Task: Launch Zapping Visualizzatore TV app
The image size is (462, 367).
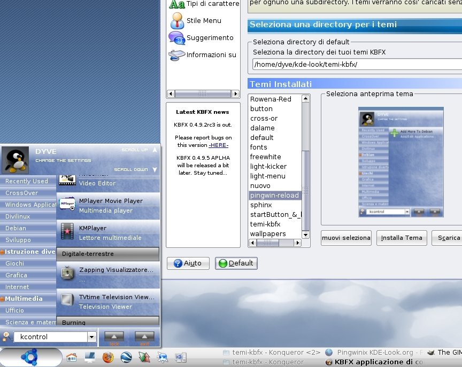Action: tap(108, 274)
